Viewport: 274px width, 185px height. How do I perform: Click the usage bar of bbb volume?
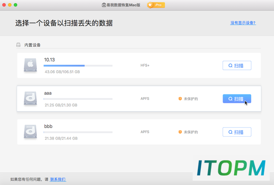[78, 132]
